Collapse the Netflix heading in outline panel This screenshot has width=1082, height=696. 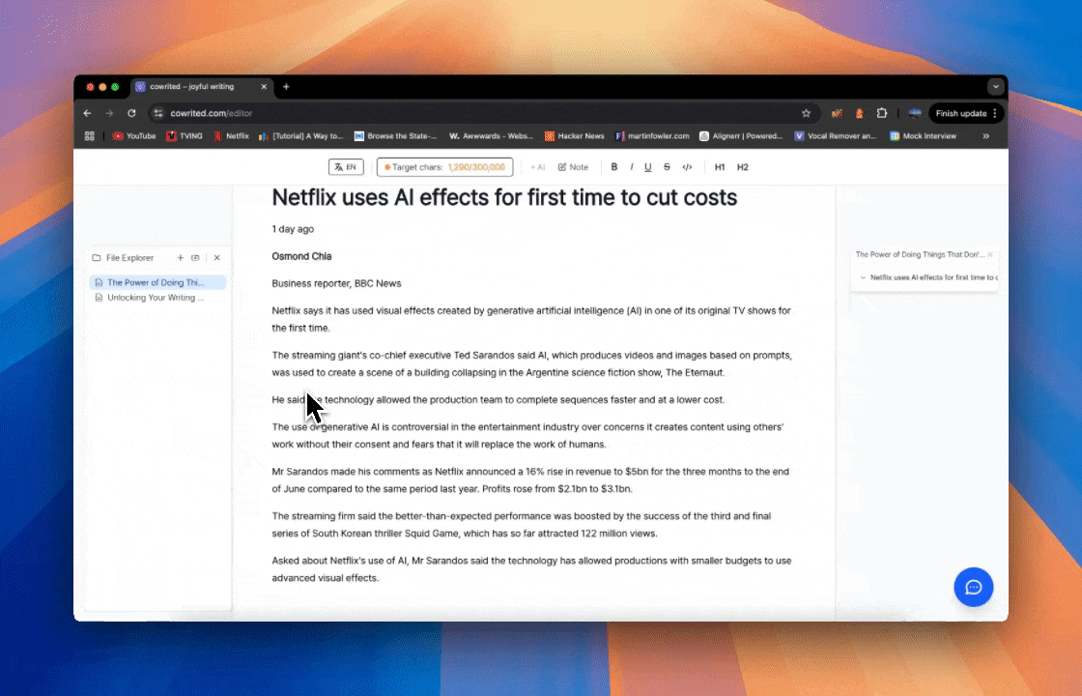(863, 277)
